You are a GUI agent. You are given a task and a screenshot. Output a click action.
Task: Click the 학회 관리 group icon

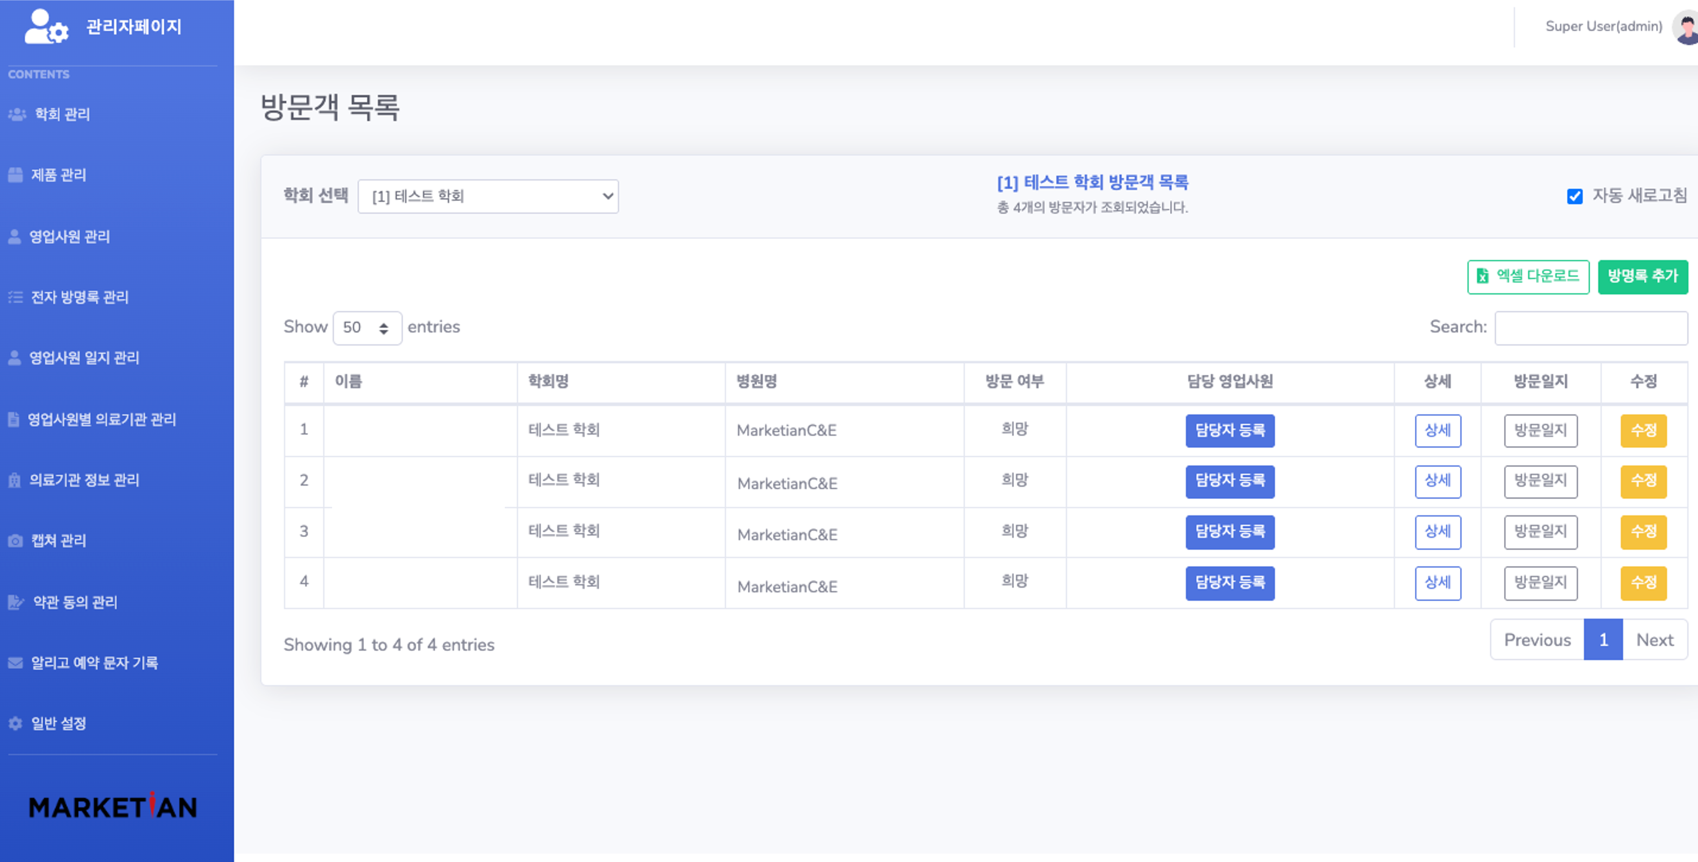tap(16, 114)
